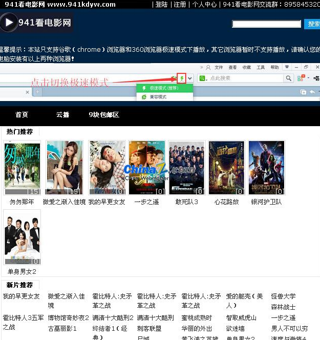Choose 极速模式(推荐) in the mode menu

tap(164, 88)
